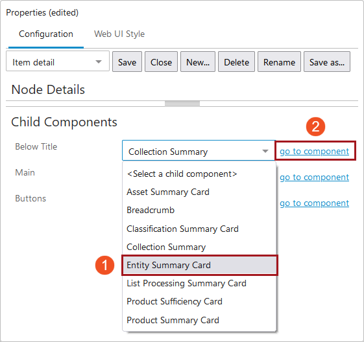Switch to the Web UI Style tab
Viewport: 364px width, 342px height.
coord(119,34)
